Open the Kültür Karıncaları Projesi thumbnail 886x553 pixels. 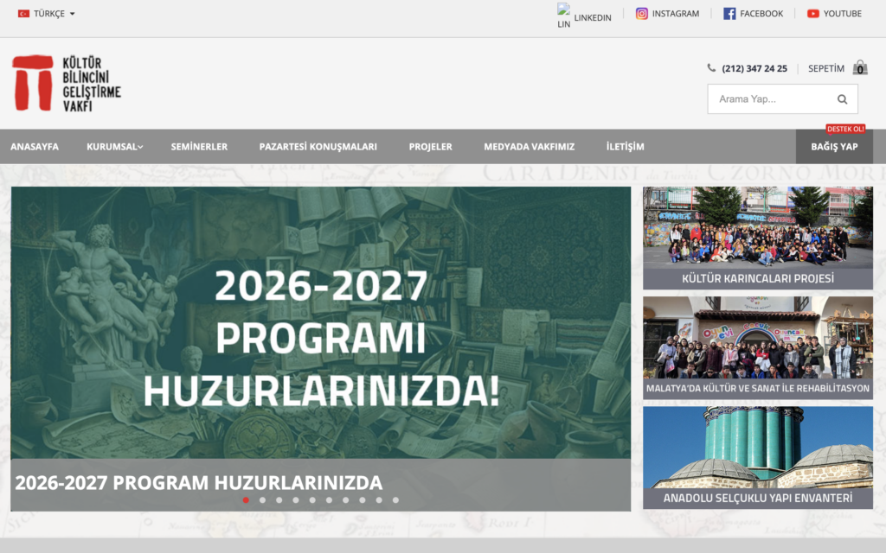pos(758,238)
